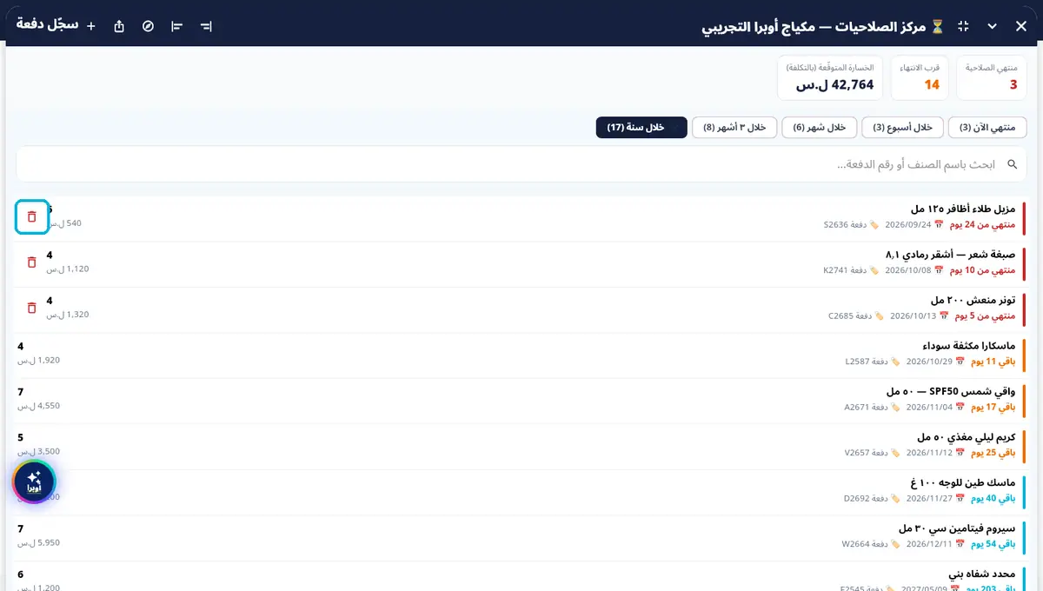Screen dimensions: 1043x591
Task: Click the align-right bars icon in header
Action: [206, 26]
